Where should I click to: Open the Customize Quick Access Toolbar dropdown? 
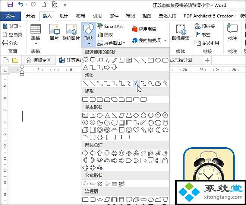(65, 5)
